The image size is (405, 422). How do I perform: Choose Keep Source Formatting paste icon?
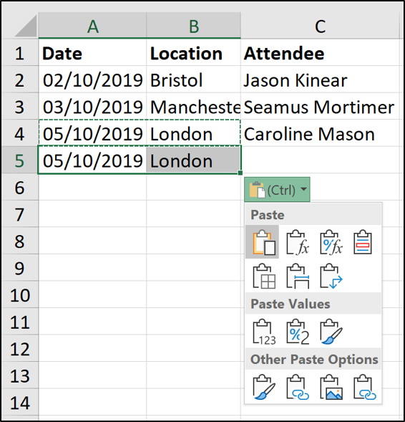(x=363, y=242)
